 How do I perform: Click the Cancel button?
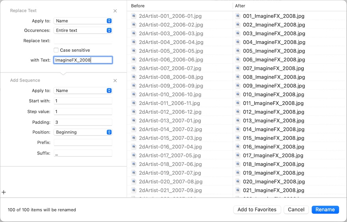point(296,210)
